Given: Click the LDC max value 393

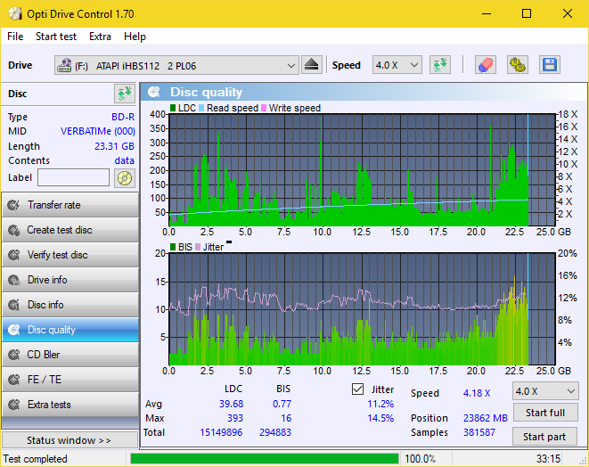Looking at the screenshot, I should pyautogui.click(x=234, y=418).
